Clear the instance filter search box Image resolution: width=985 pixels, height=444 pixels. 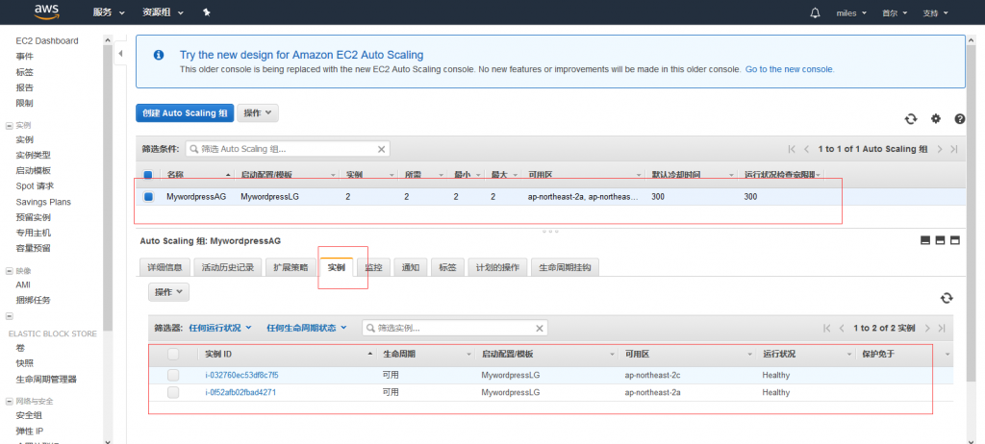coord(539,328)
